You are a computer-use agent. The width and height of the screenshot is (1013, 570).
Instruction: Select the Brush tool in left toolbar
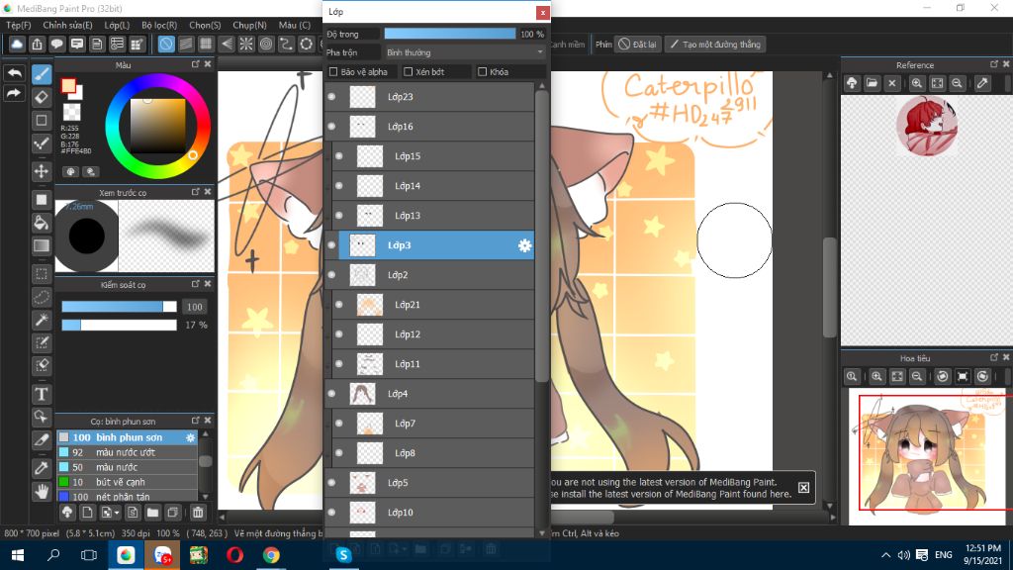(42, 73)
